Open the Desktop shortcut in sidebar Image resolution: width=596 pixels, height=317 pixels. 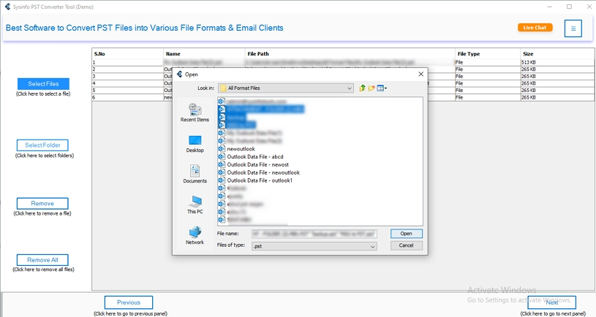click(x=195, y=143)
